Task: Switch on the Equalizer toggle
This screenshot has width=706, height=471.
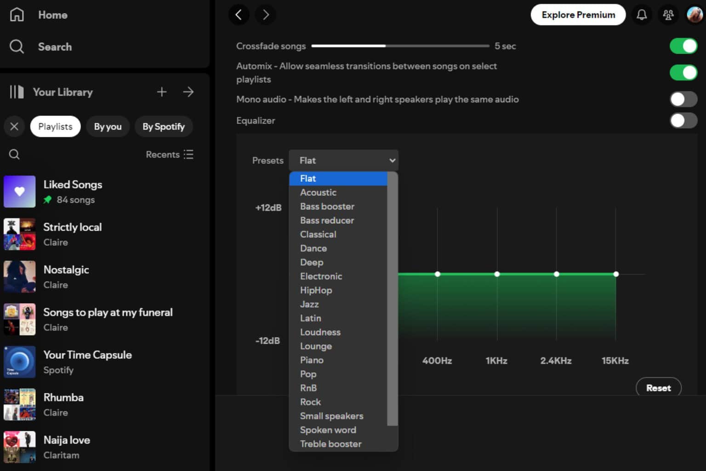Action: coord(683,121)
